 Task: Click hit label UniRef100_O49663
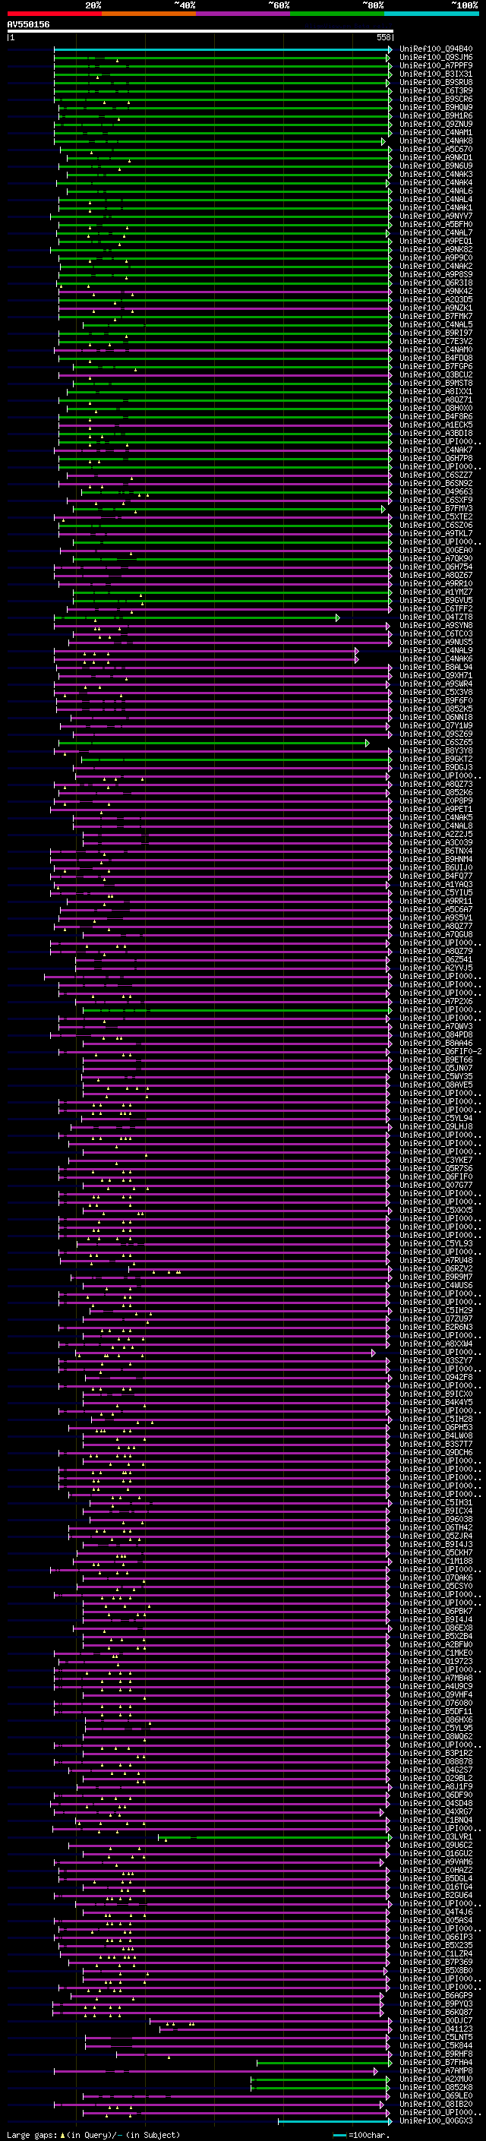pyautogui.click(x=436, y=492)
